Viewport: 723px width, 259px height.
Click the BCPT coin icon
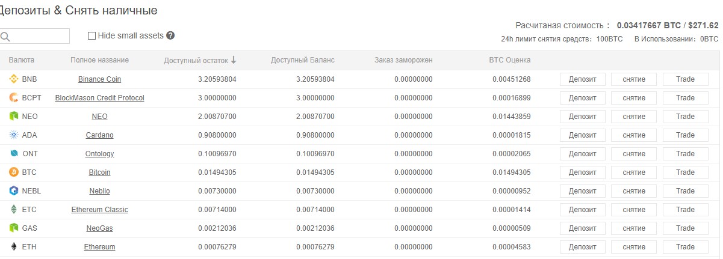tap(14, 98)
